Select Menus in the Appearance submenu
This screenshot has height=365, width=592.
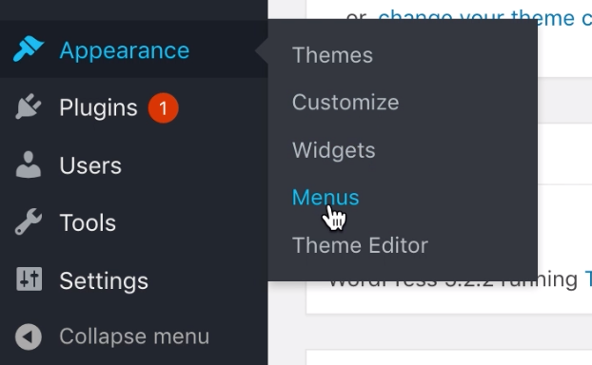pos(326,198)
